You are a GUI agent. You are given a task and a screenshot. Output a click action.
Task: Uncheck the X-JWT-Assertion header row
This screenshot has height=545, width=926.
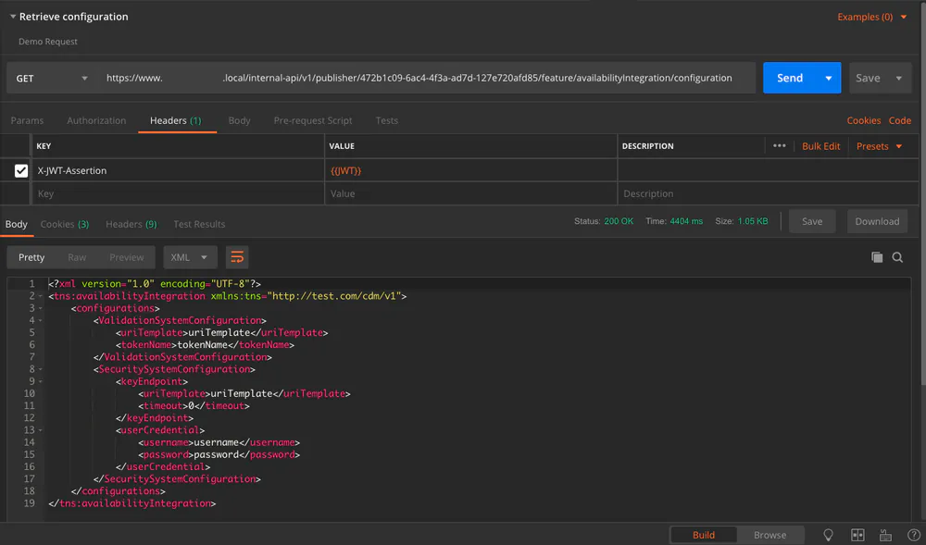coord(20,170)
